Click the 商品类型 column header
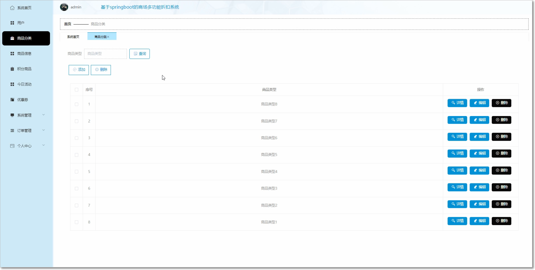Screen dimensions: 535x270 (269, 90)
